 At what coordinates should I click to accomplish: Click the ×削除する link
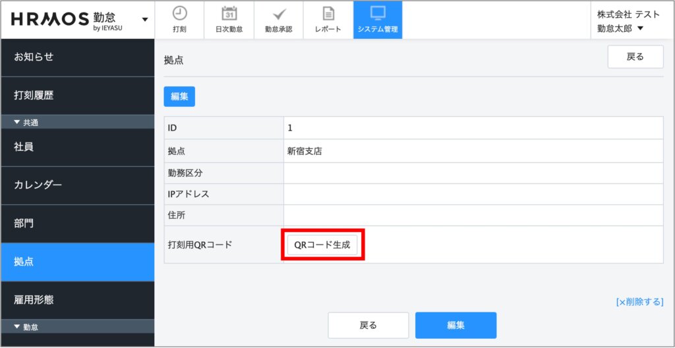click(x=639, y=302)
